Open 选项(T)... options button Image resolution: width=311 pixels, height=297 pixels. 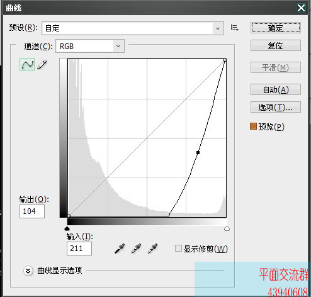point(276,107)
